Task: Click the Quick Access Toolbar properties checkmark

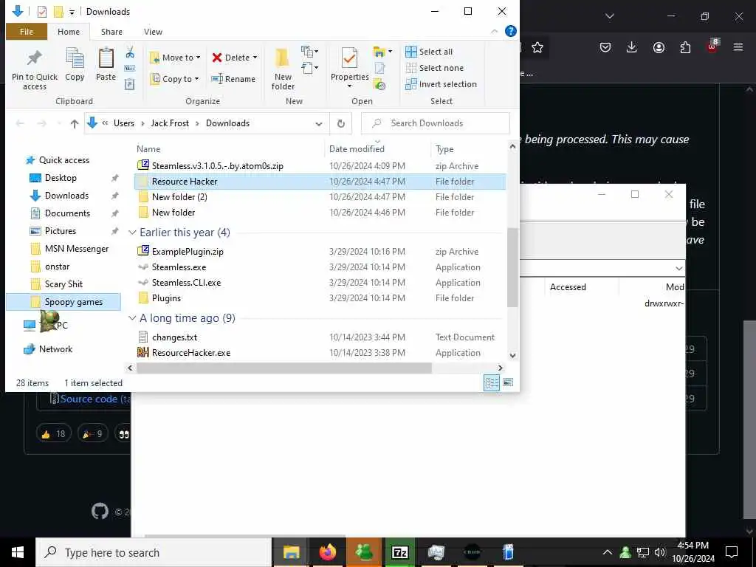Action: point(42,12)
